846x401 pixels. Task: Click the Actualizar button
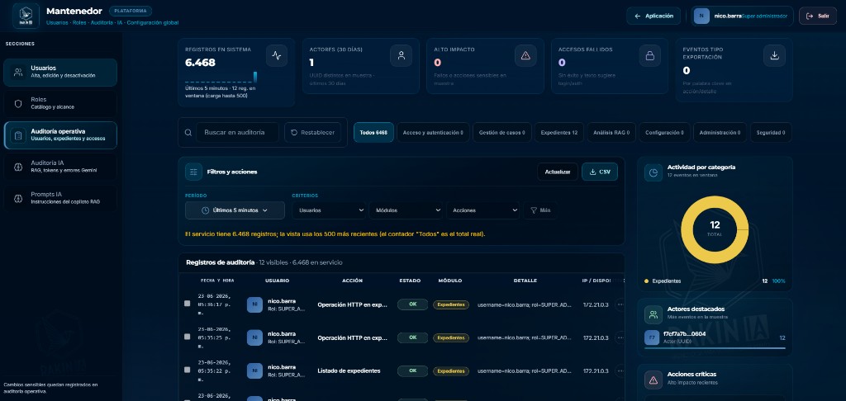(558, 172)
